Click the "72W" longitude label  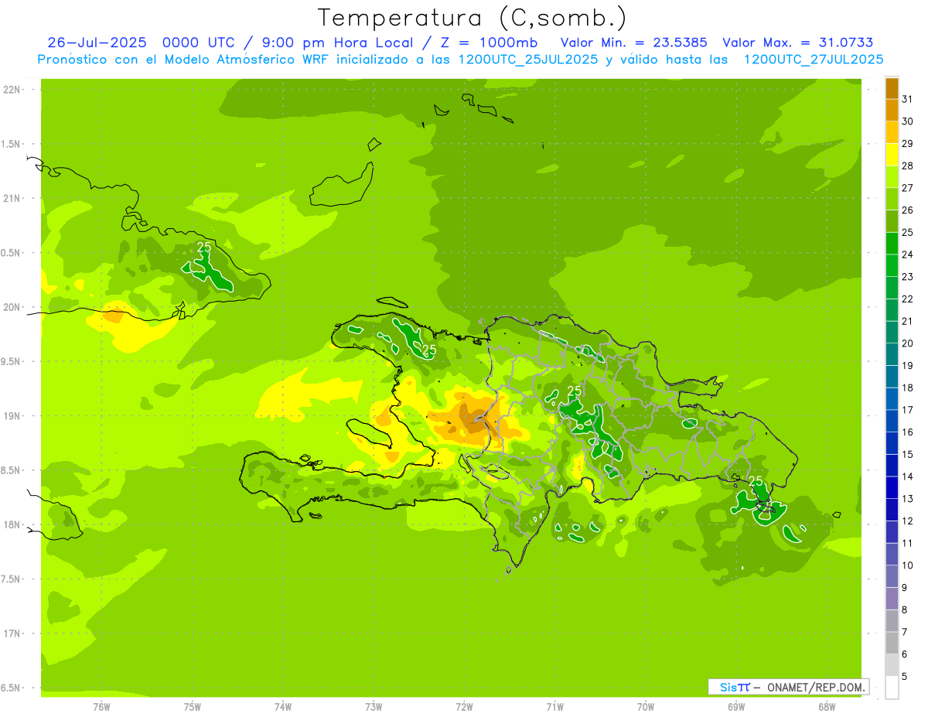coord(465,706)
